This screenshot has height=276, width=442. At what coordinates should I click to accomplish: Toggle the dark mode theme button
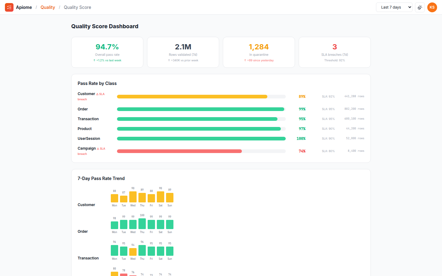tap(420, 7)
